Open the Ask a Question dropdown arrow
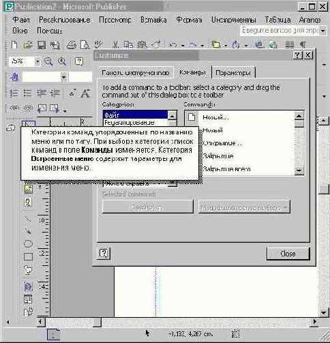 click(322, 30)
